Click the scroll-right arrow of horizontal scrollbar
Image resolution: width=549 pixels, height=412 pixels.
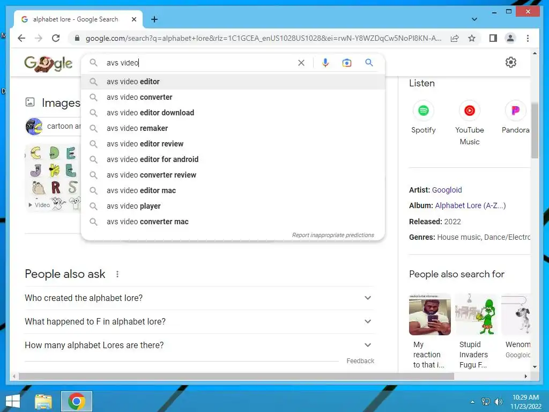coord(525,377)
